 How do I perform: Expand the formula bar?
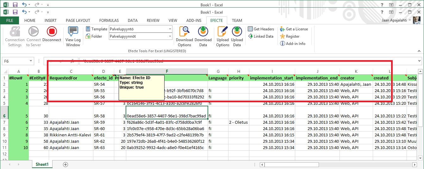(x=419, y=61)
